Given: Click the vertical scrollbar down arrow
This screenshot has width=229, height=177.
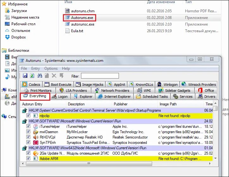Looking at the screenshot, I should point(215,158).
